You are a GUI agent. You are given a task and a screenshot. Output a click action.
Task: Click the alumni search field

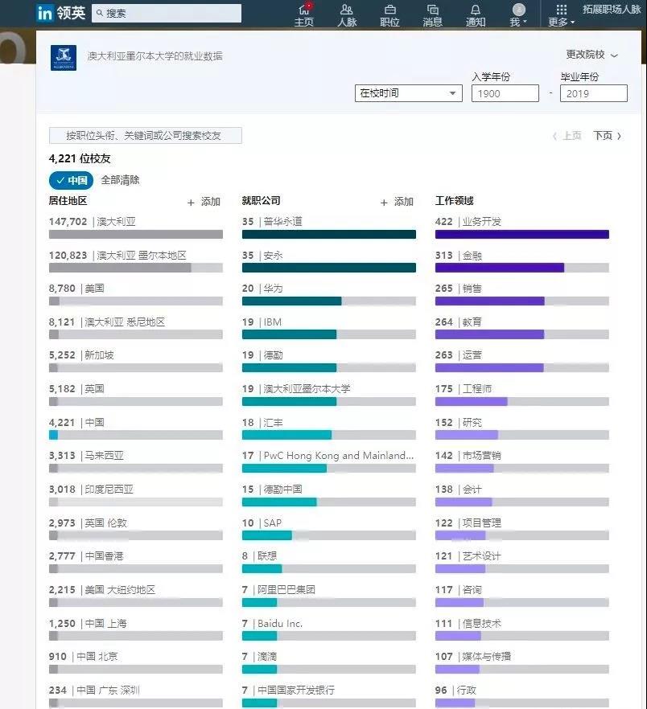pyautogui.click(x=145, y=136)
